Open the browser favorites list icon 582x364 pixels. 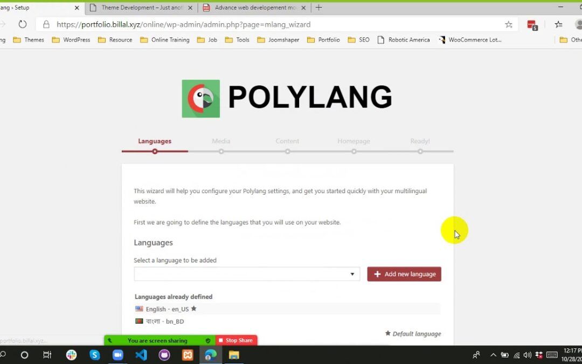[x=558, y=24]
